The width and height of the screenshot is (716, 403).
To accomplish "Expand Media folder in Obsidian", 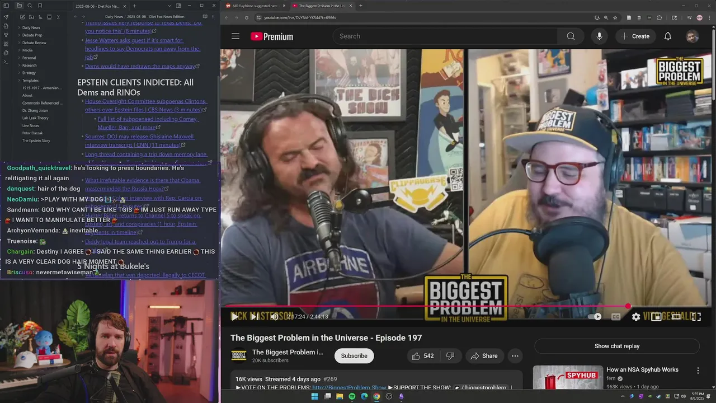I will (x=27, y=50).
